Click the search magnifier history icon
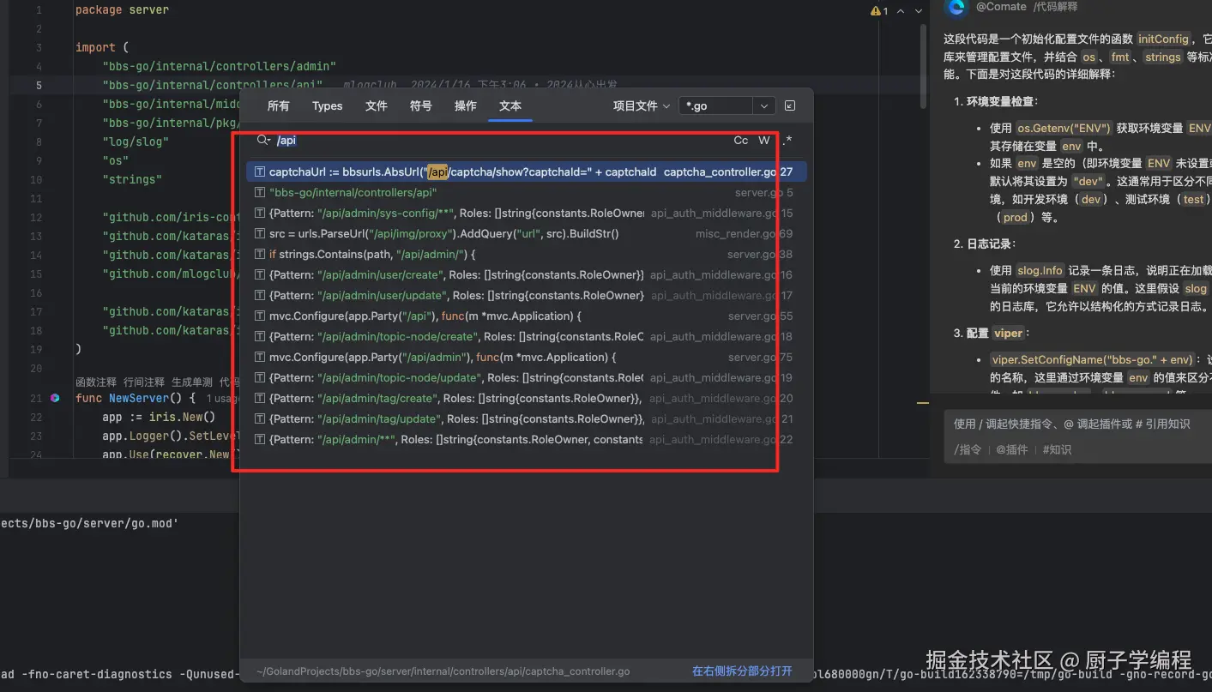The height and width of the screenshot is (692, 1212). click(x=263, y=140)
